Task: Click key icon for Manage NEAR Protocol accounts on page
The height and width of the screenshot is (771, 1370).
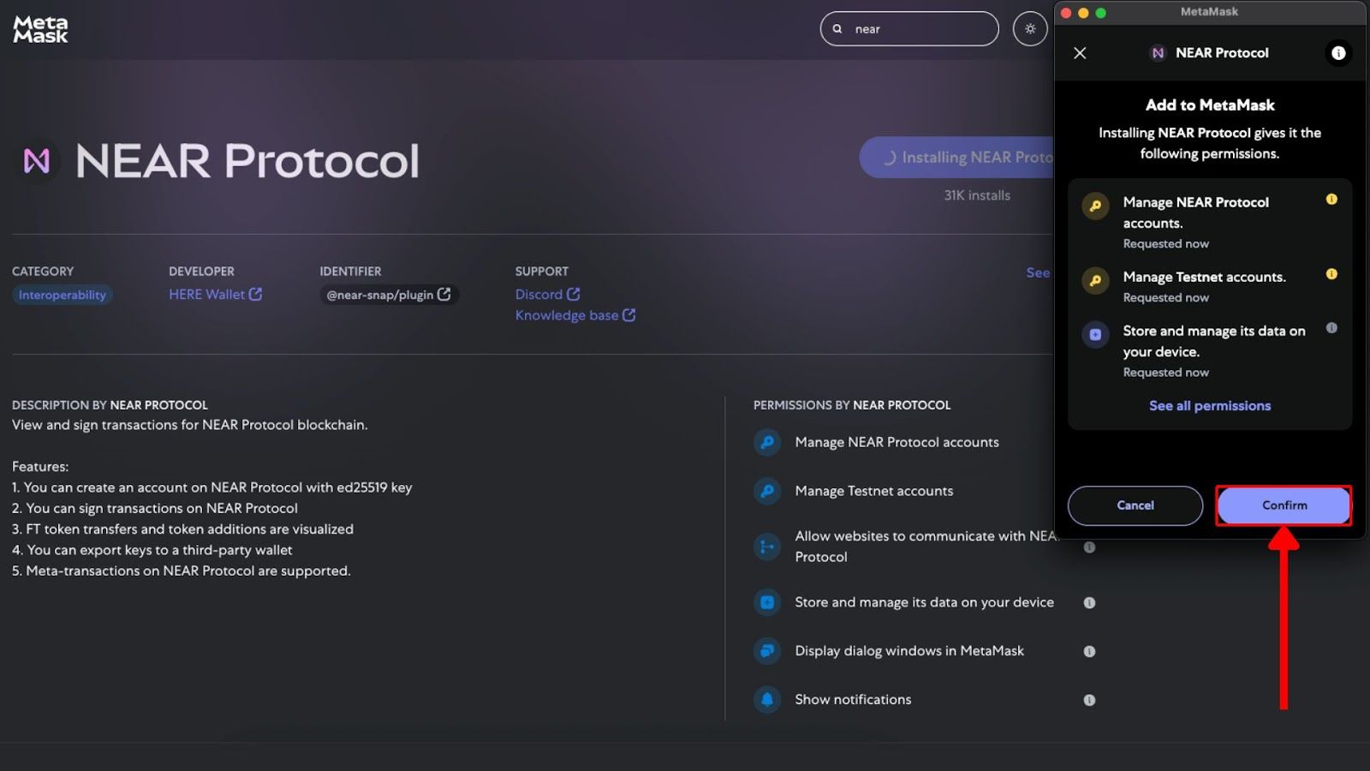Action: pyautogui.click(x=767, y=442)
